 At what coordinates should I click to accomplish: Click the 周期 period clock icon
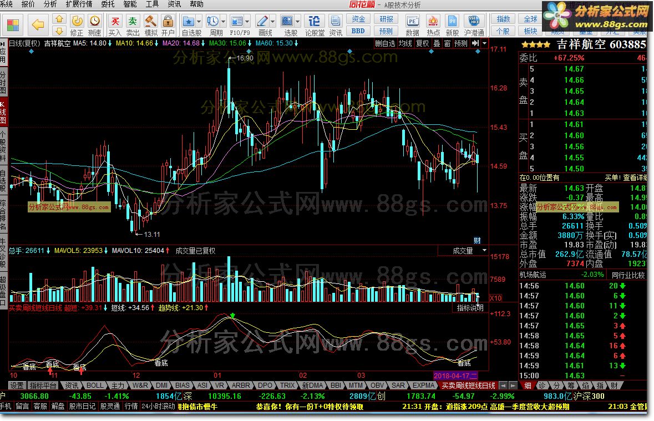(212, 21)
